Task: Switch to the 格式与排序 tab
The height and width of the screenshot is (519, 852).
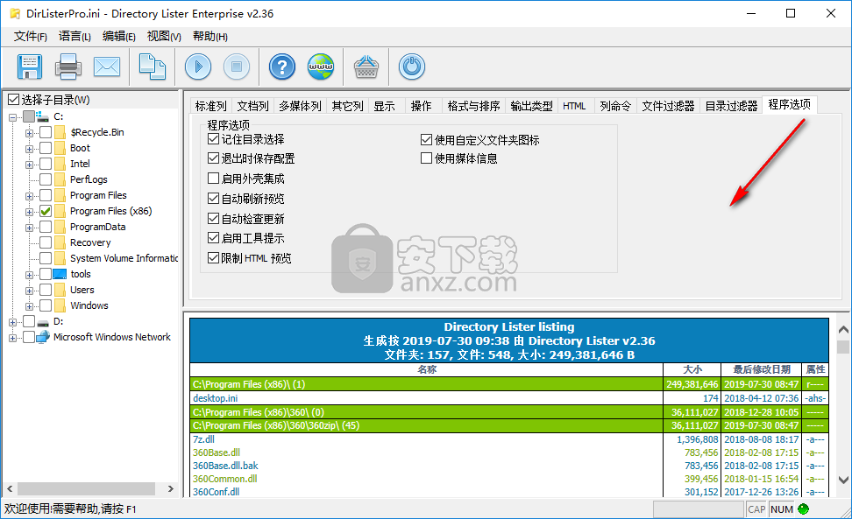Action: click(473, 106)
